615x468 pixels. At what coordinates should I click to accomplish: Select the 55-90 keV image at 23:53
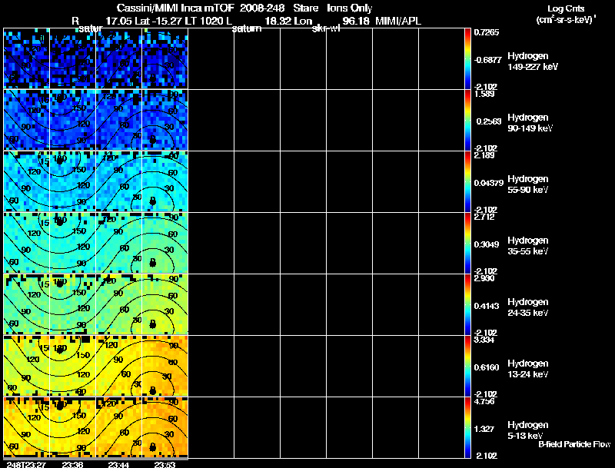165,181
